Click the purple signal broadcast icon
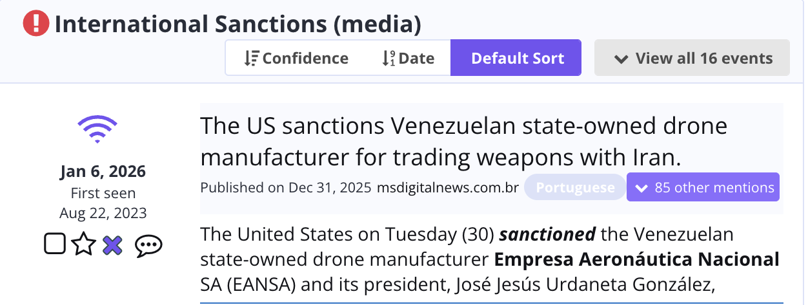The height and width of the screenshot is (305, 808). click(97, 130)
